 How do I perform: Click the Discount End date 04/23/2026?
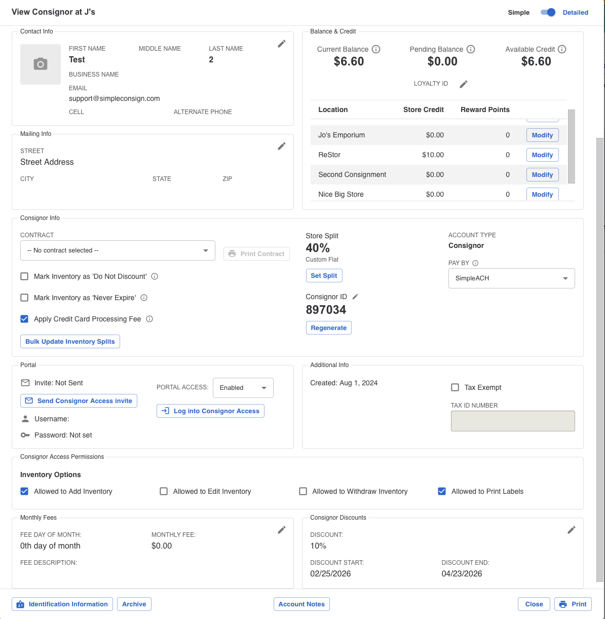click(462, 574)
